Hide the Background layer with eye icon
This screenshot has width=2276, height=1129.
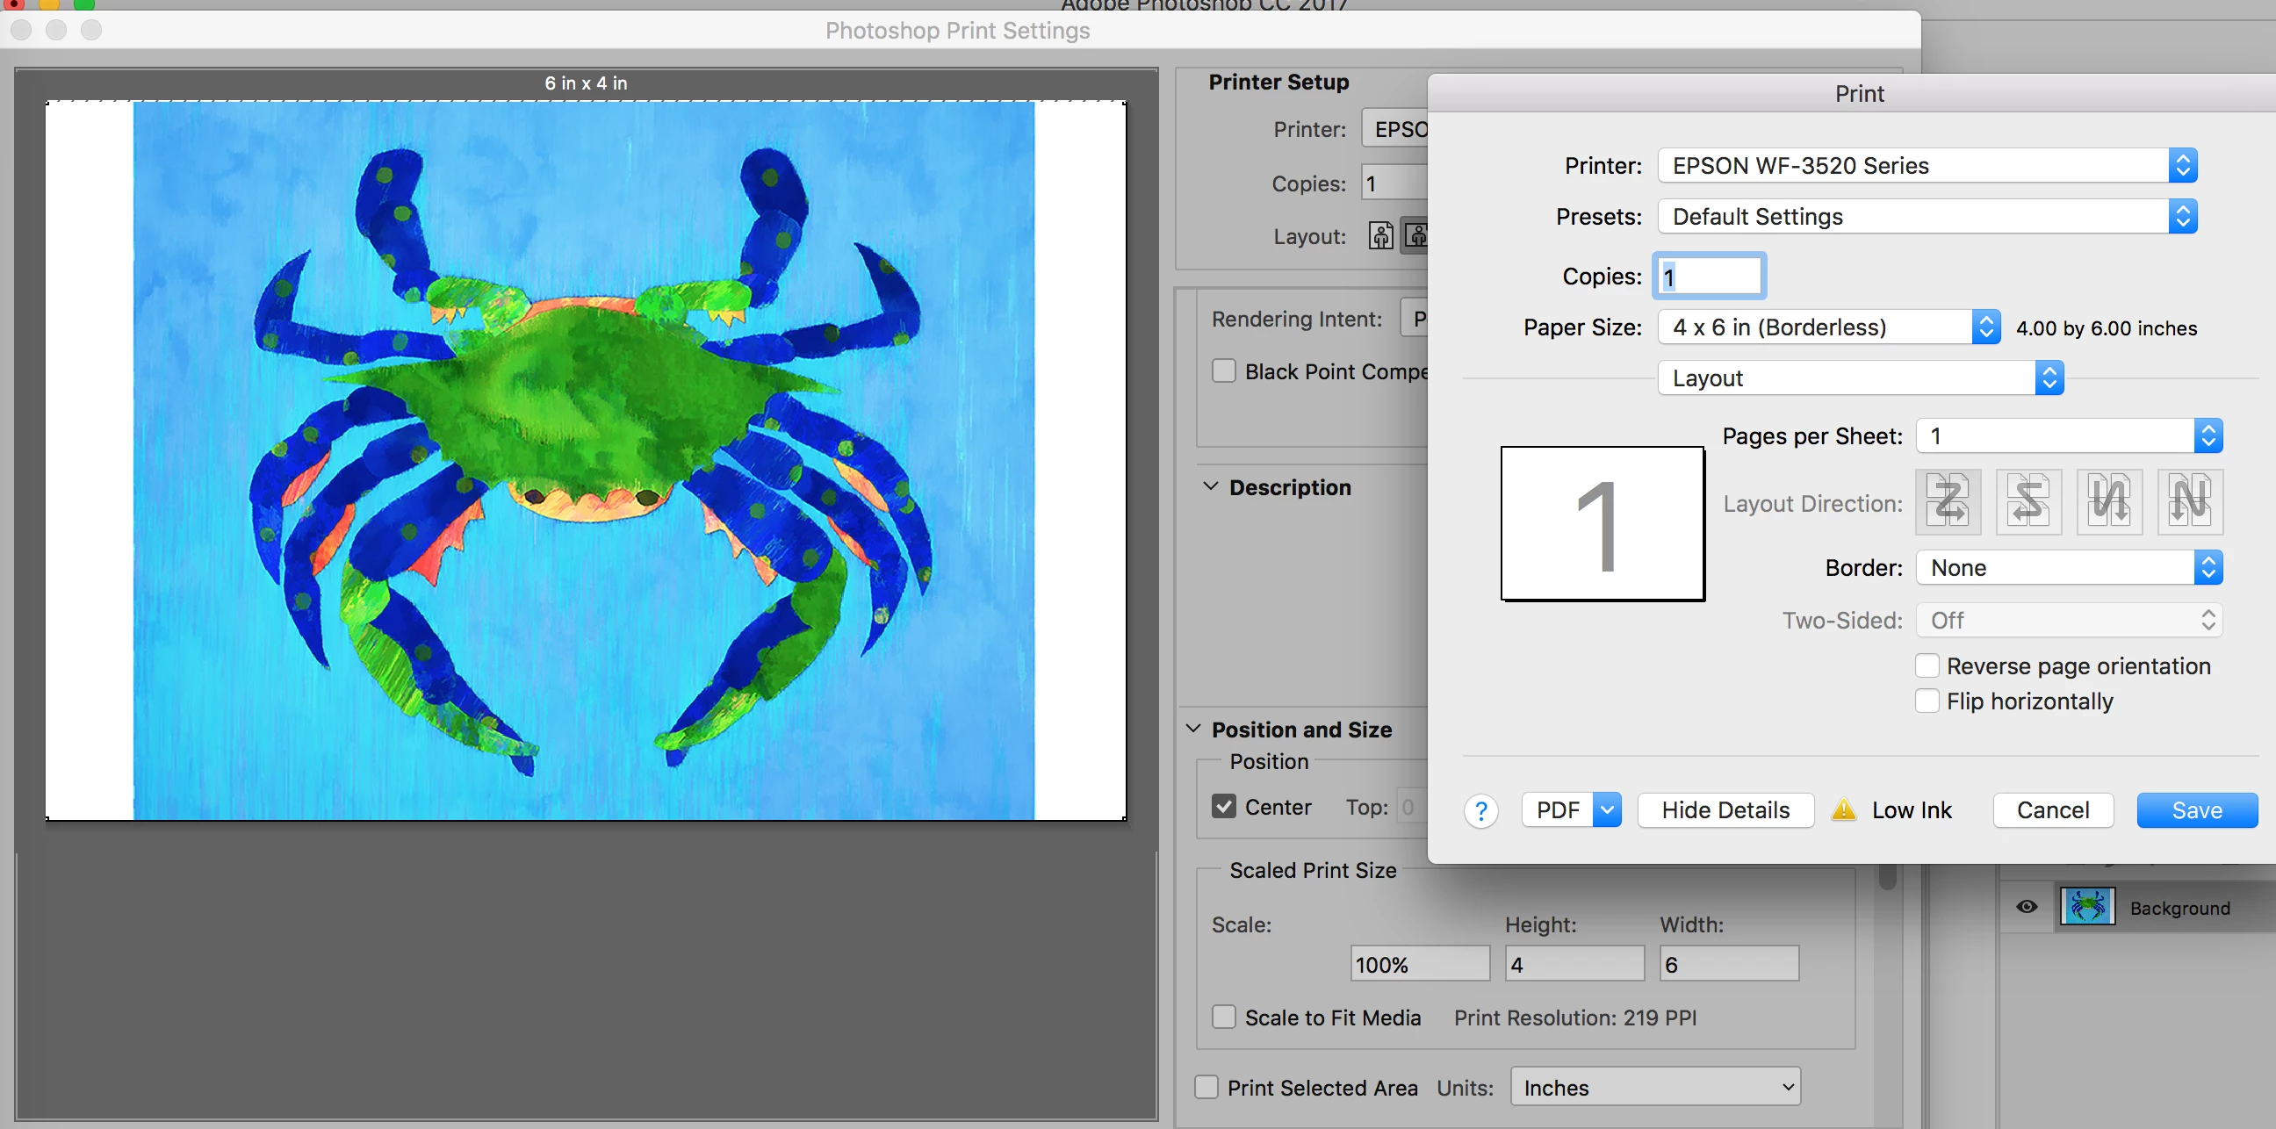(2027, 907)
